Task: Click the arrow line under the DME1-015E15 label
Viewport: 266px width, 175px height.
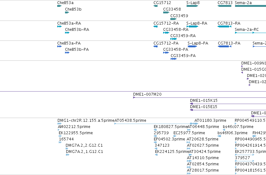Action: [228, 110]
